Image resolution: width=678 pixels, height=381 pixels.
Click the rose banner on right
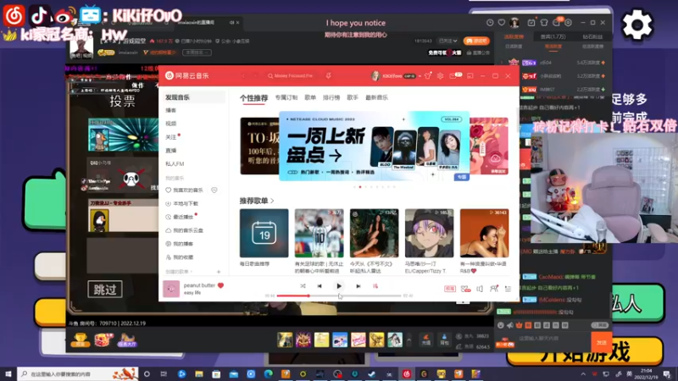point(489,146)
